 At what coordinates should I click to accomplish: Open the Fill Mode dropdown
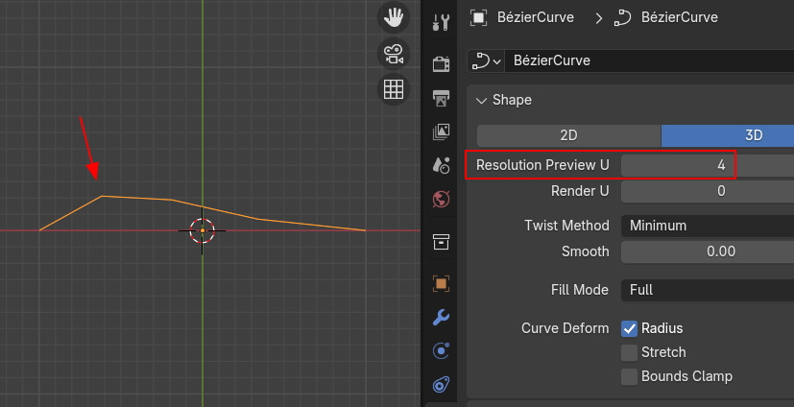pos(708,290)
